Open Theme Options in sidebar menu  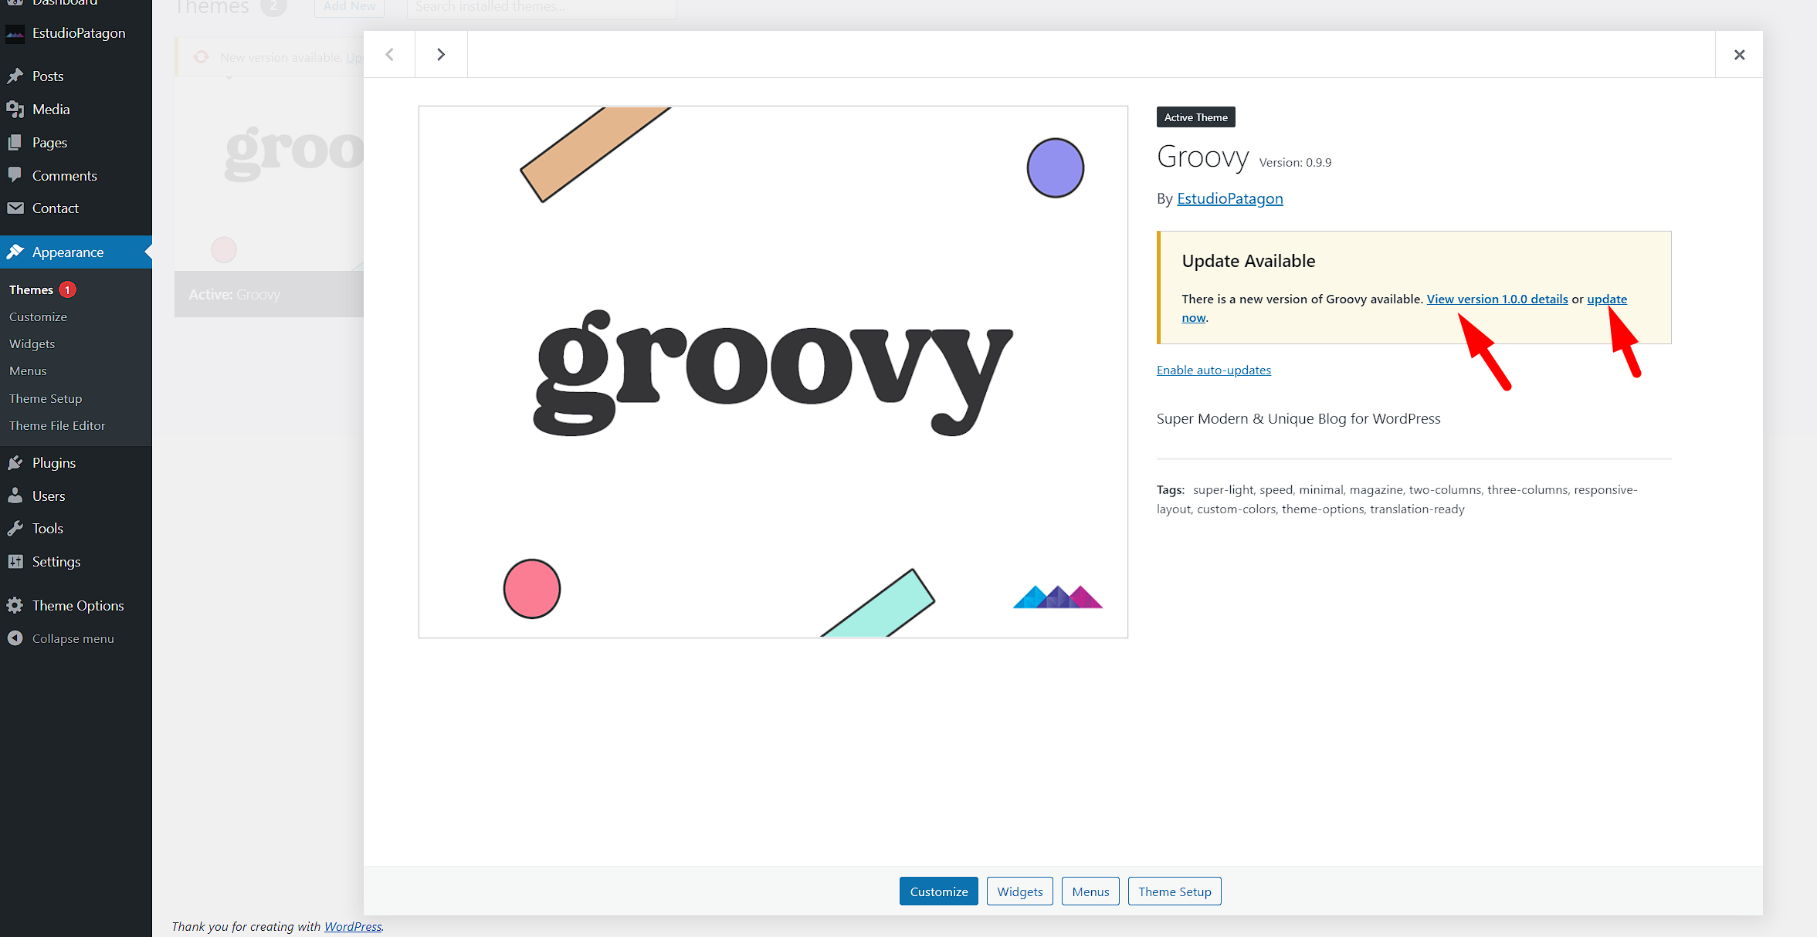pyautogui.click(x=78, y=605)
